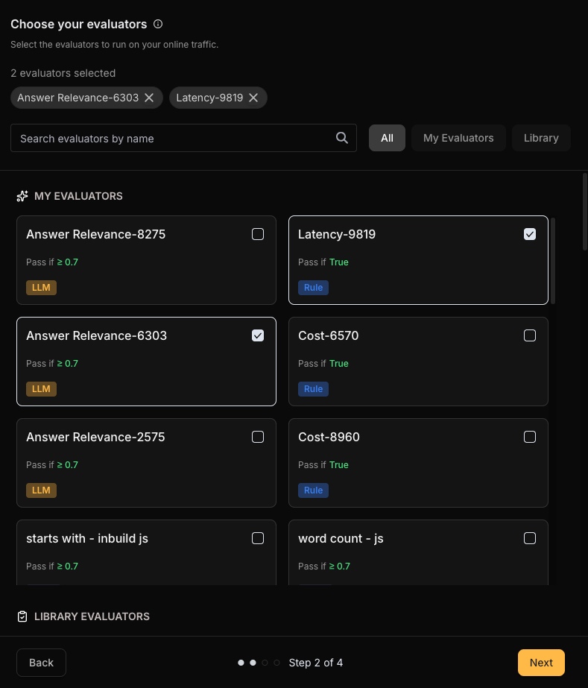Click the Library Evaluators clipboard icon
Screen dimensions: 588x688
22,616
